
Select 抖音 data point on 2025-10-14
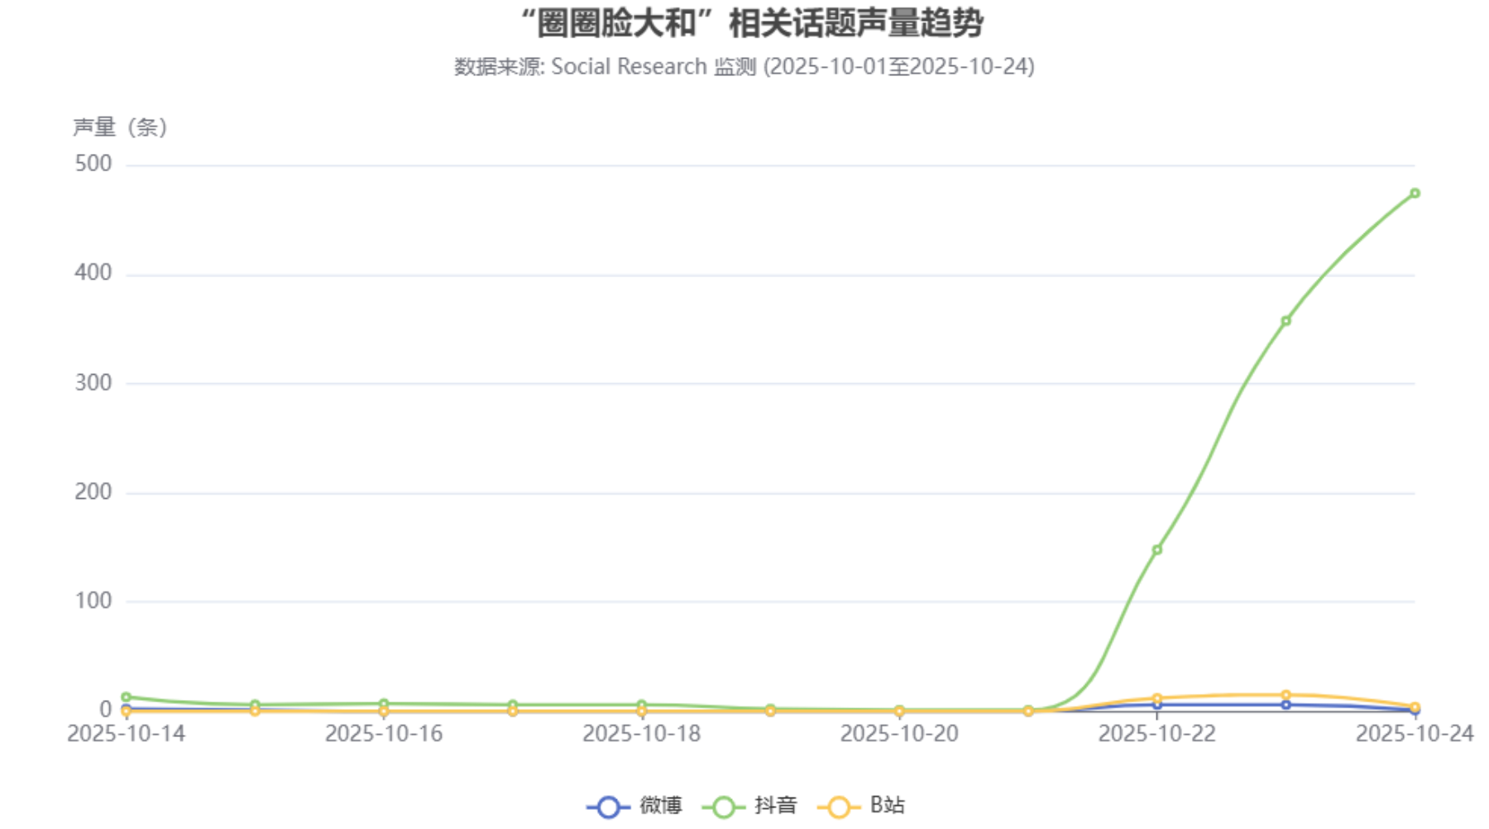(x=127, y=697)
